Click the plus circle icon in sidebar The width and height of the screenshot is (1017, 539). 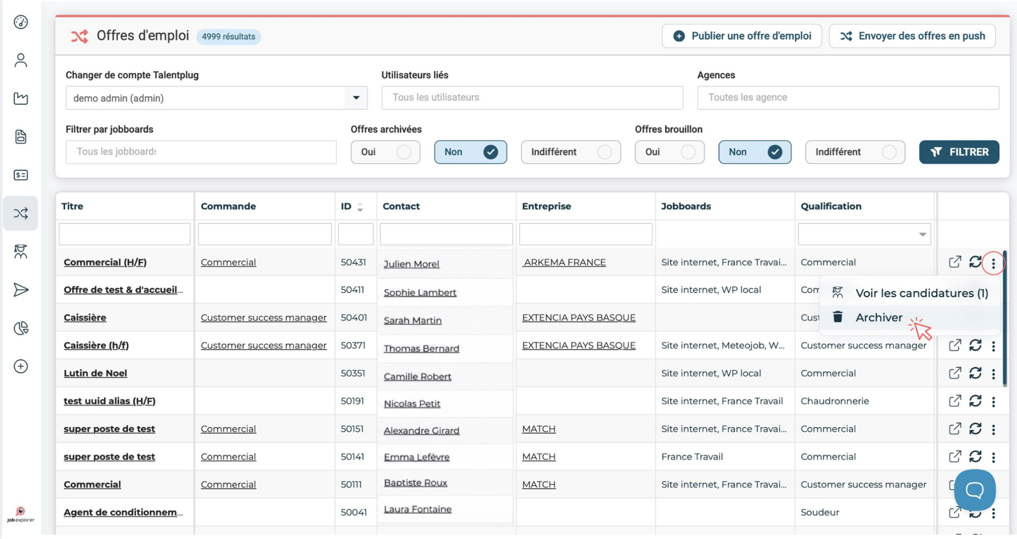pyautogui.click(x=21, y=366)
